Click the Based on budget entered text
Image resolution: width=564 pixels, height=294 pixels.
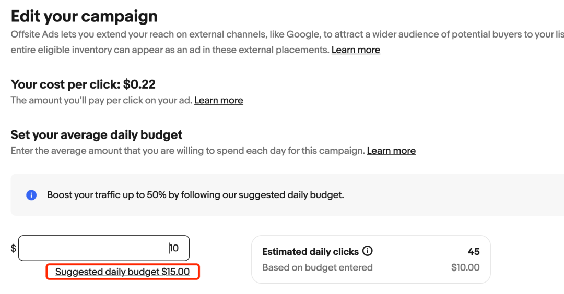tap(318, 268)
